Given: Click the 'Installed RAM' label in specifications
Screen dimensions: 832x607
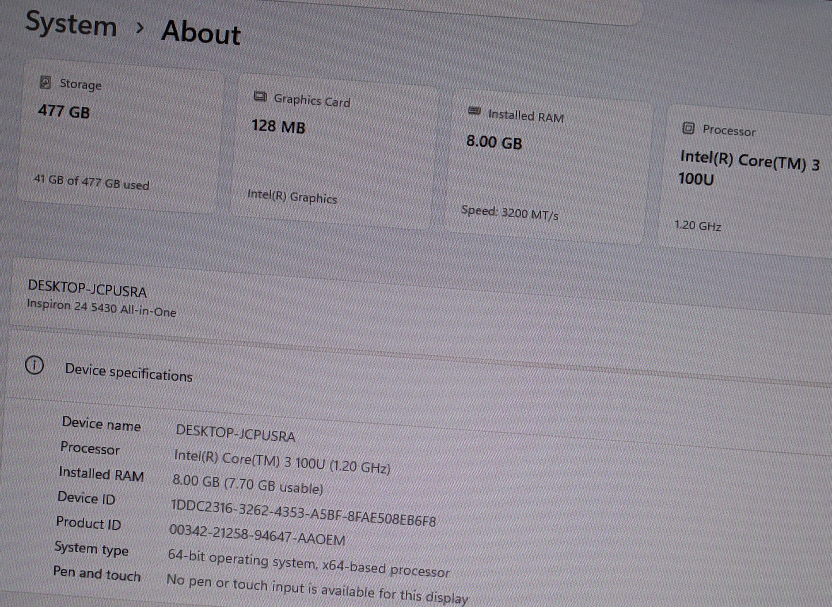Looking at the screenshot, I should (101, 474).
